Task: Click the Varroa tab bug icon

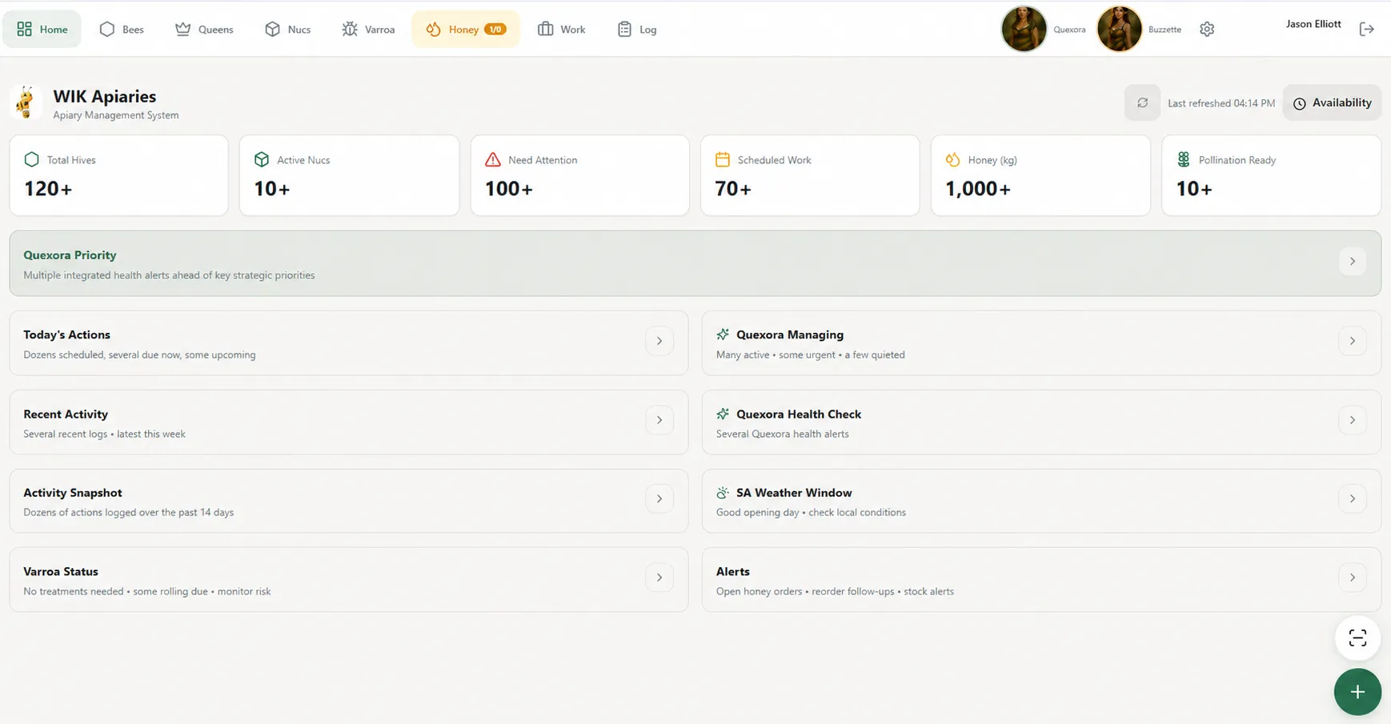Action: point(350,30)
